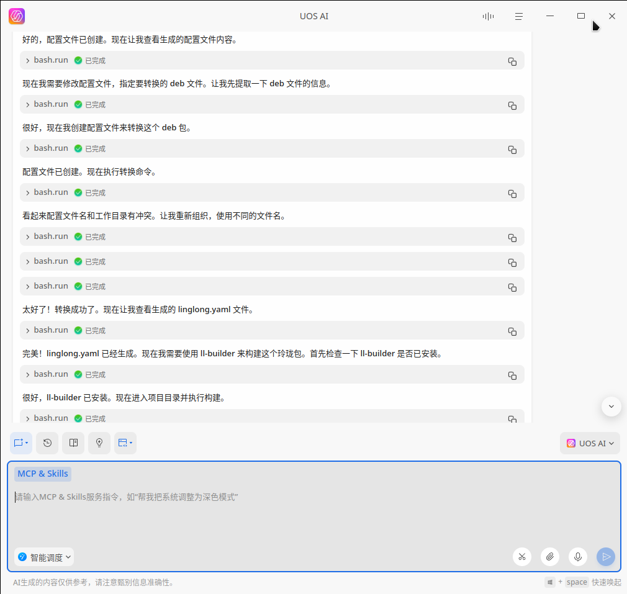Click the 'space' shortcut key hint

point(577,582)
